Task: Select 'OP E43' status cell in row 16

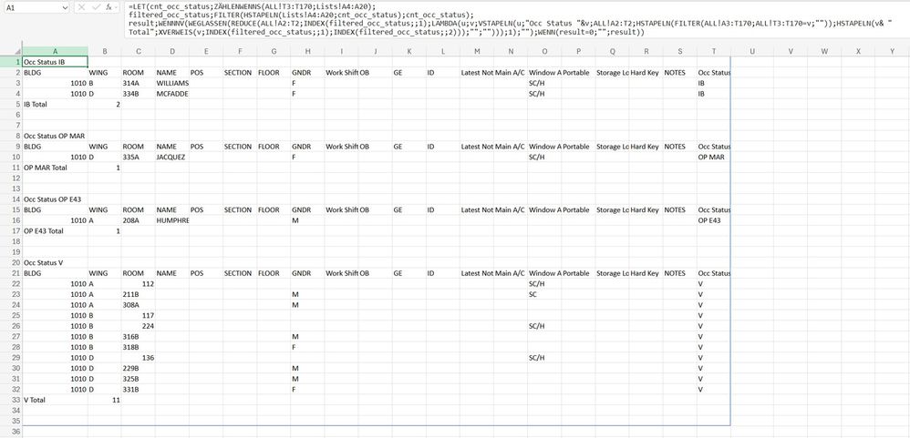Action: (x=714, y=220)
